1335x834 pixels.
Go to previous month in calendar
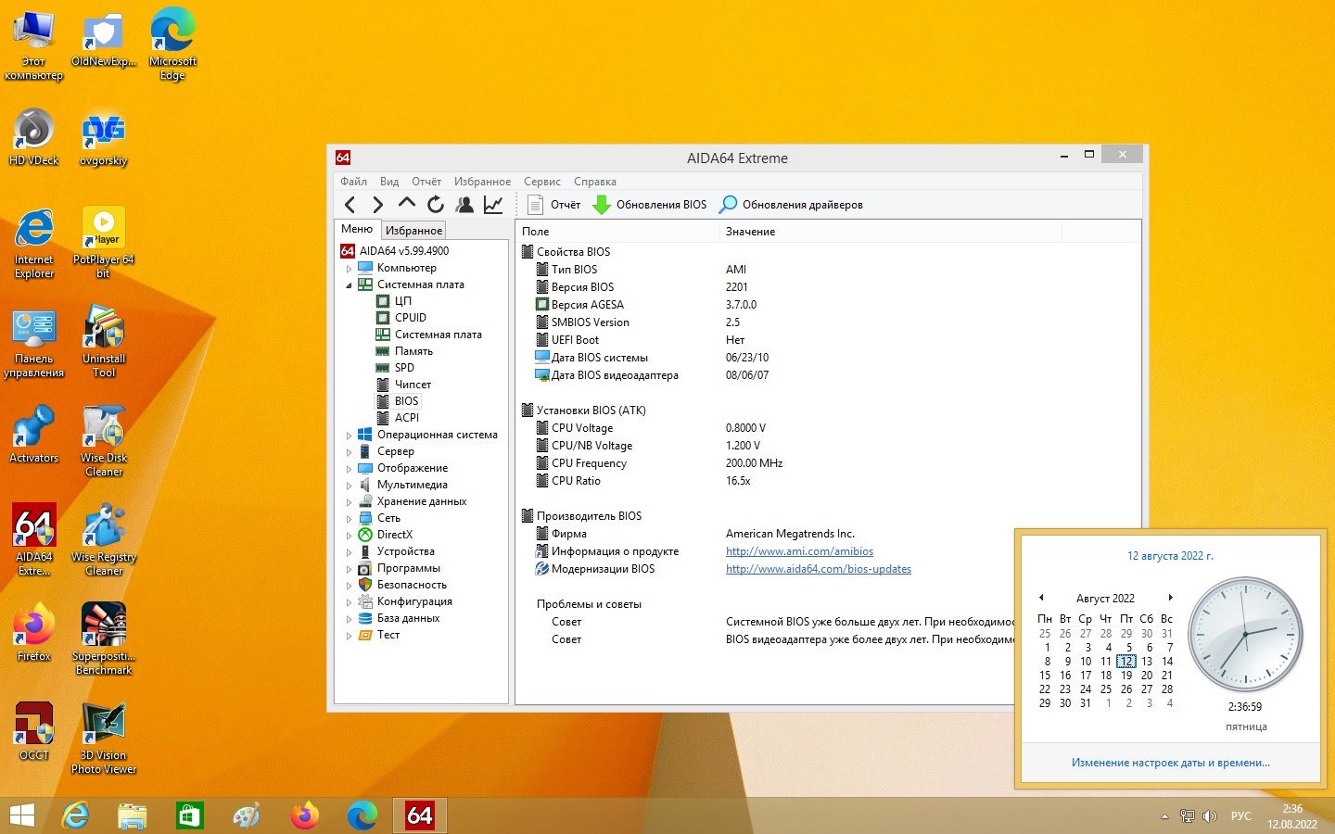point(1041,598)
